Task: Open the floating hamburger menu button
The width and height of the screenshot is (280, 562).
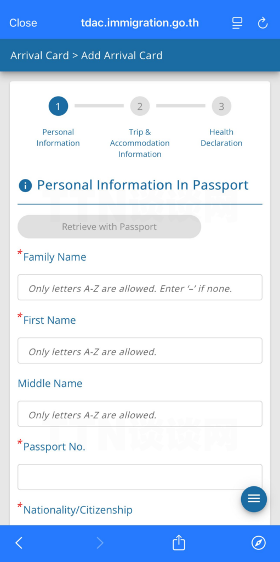Action: pyautogui.click(x=254, y=498)
